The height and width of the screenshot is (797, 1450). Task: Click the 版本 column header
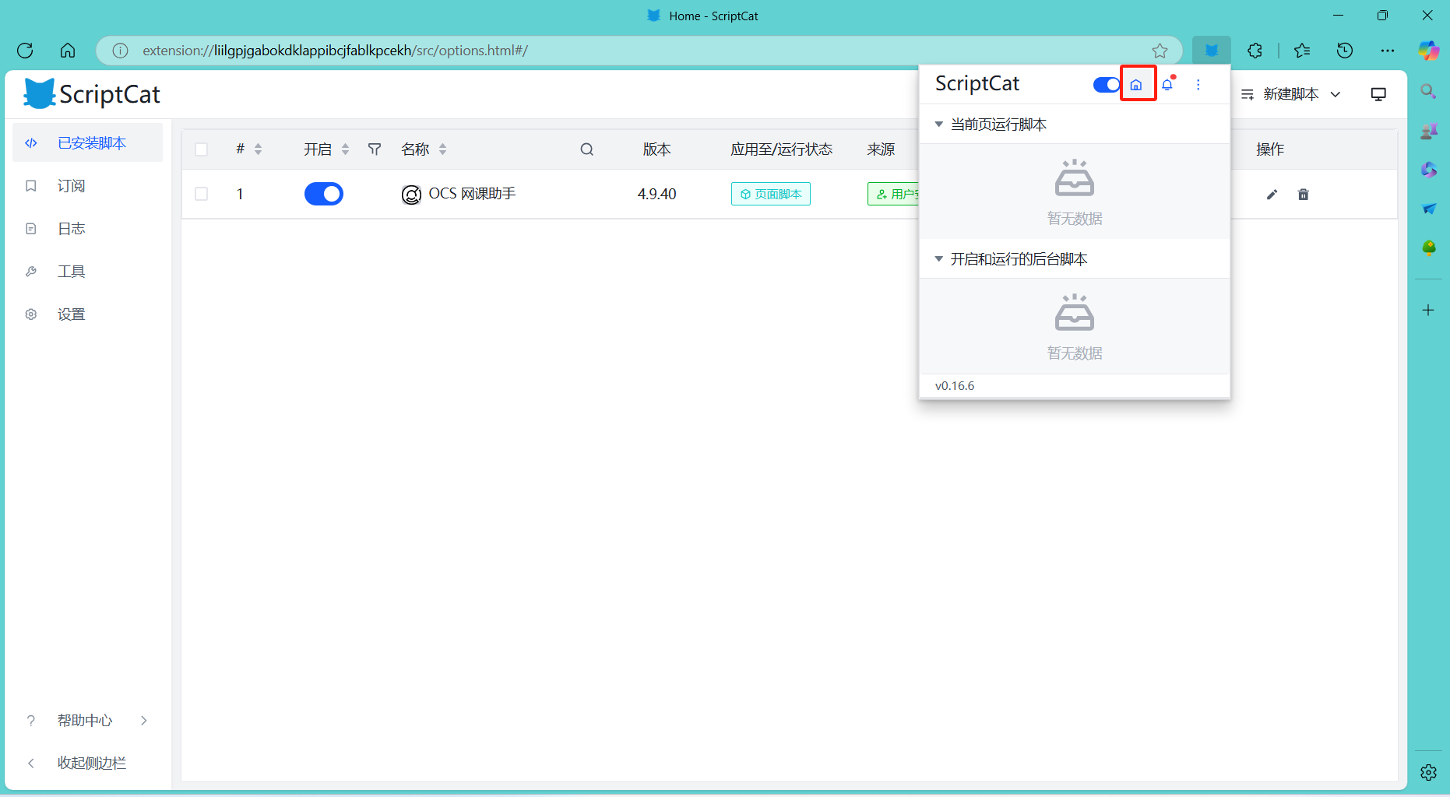[656, 149]
